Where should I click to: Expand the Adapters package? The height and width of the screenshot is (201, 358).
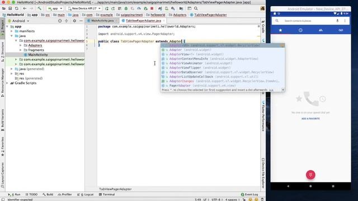[21, 45]
